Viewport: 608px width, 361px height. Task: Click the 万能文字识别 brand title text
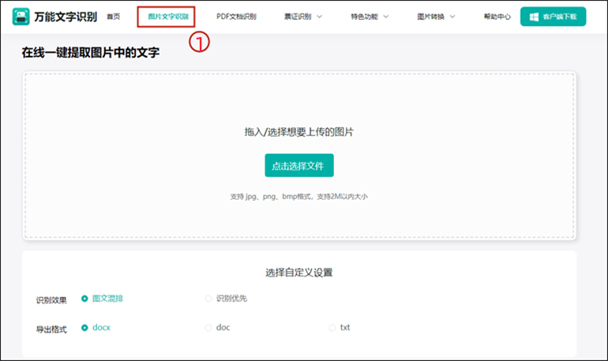(x=66, y=17)
